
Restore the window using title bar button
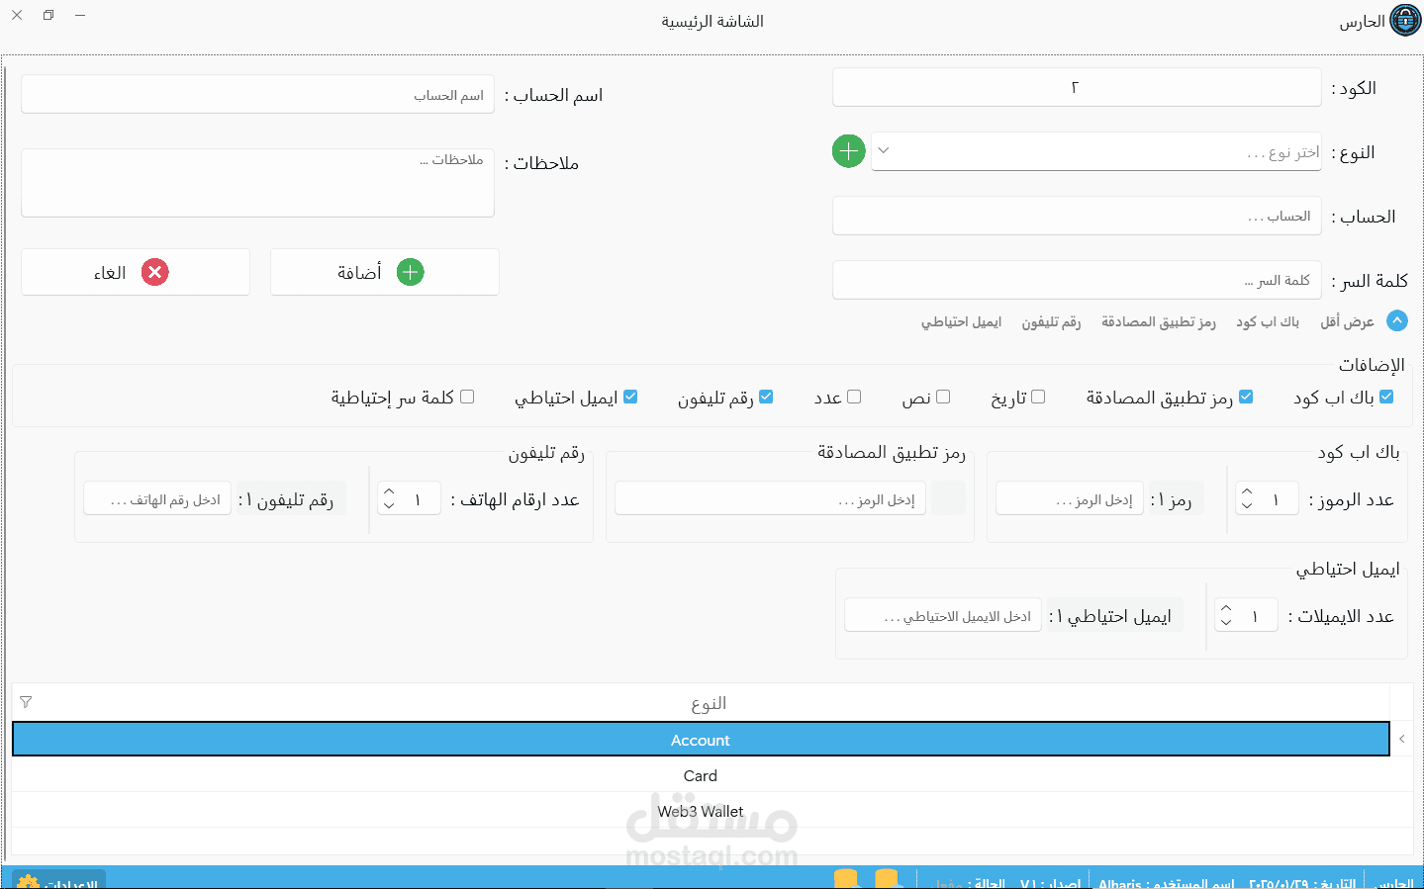pos(48,15)
